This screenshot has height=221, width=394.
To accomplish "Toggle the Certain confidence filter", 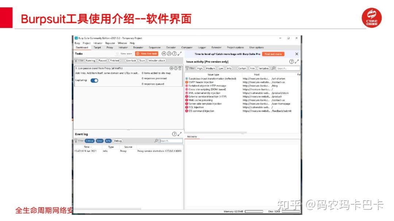I will coord(242,68).
